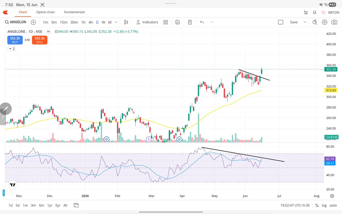
Task: Click the D dividend marker near April
Action: pos(180,139)
